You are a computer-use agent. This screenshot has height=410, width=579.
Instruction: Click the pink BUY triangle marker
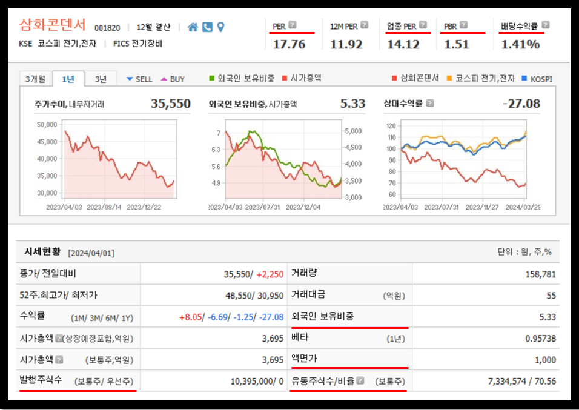(x=164, y=79)
